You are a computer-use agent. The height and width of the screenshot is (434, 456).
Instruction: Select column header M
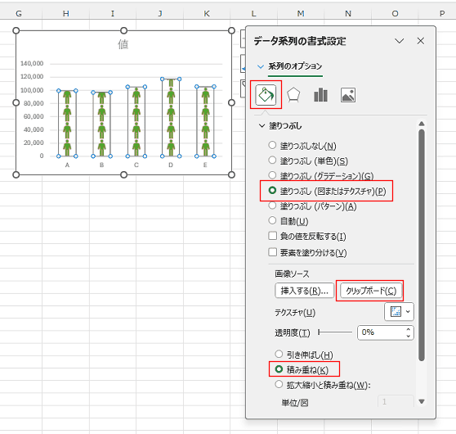pyautogui.click(x=301, y=13)
